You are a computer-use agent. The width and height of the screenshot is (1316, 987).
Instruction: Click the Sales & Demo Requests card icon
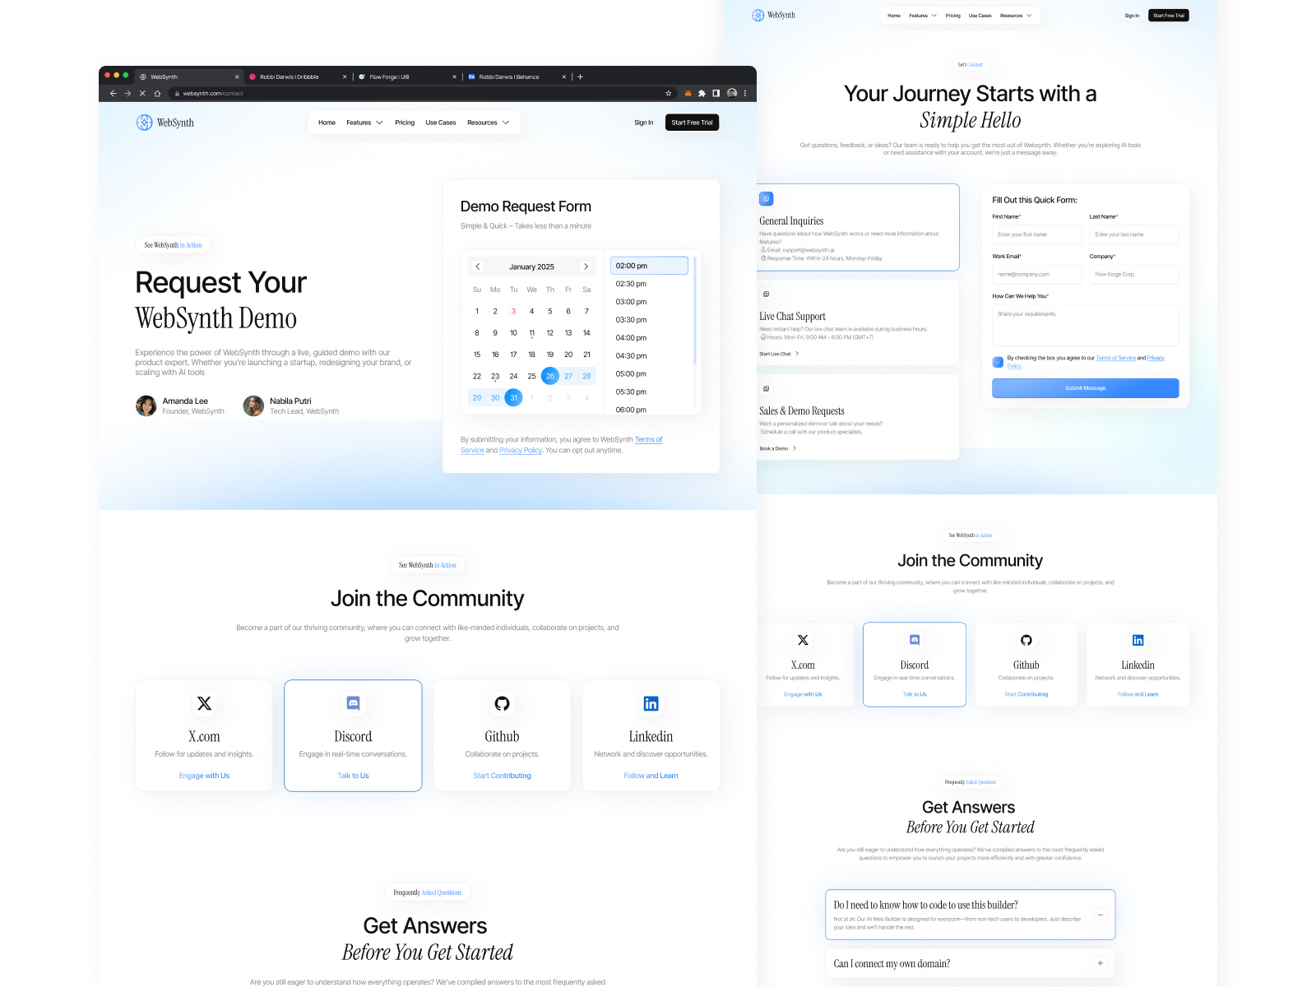point(766,388)
